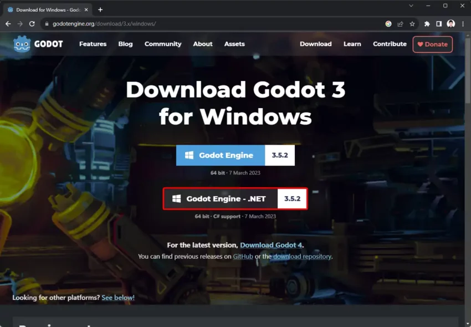
Task: Open the GitHub previous releases link
Action: 243,257
